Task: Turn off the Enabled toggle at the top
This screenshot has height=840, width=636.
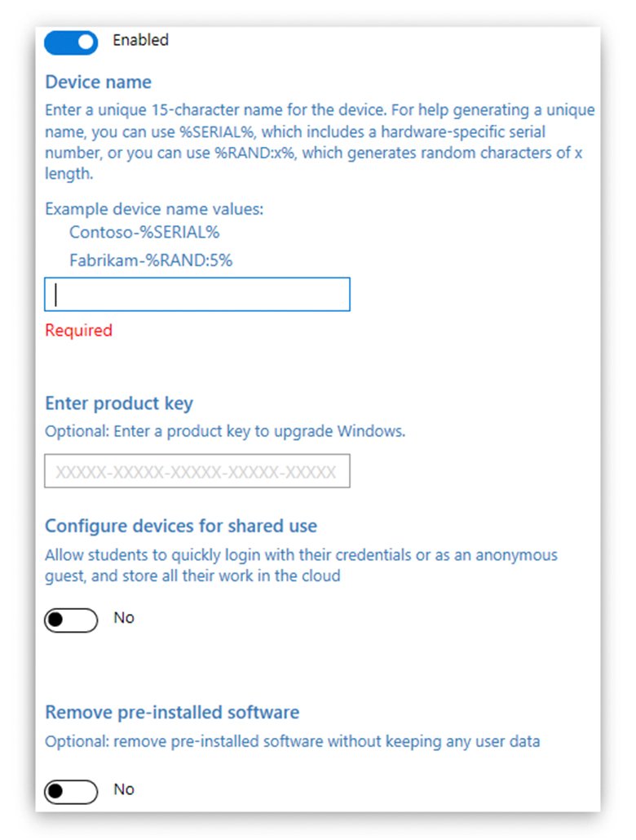Action: (x=70, y=42)
